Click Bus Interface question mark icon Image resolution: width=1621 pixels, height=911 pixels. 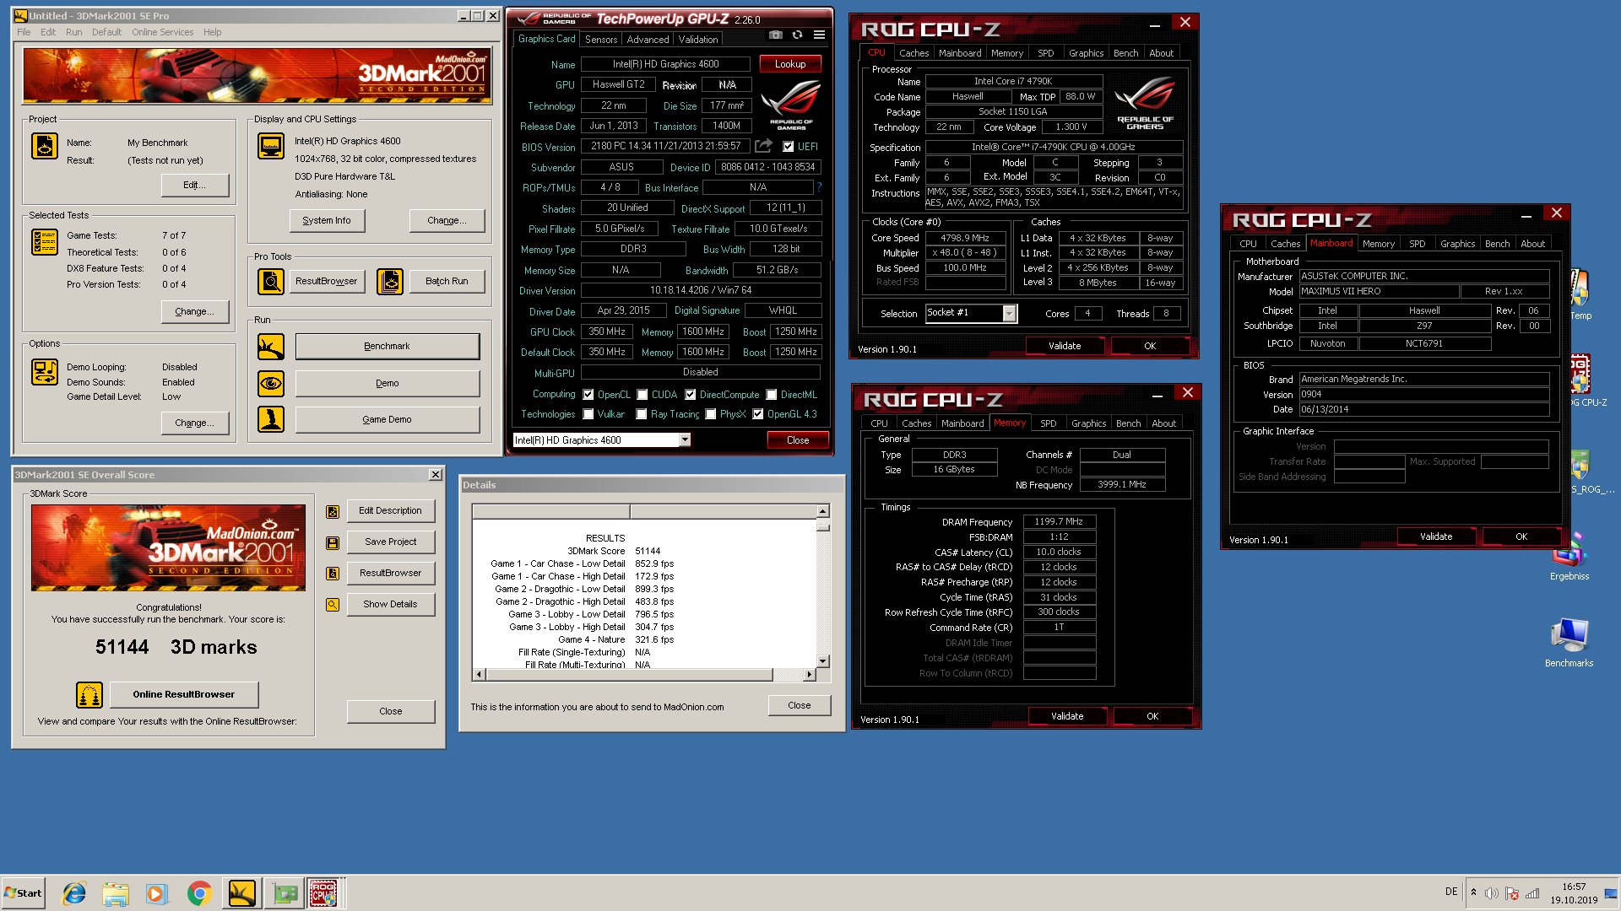click(819, 187)
